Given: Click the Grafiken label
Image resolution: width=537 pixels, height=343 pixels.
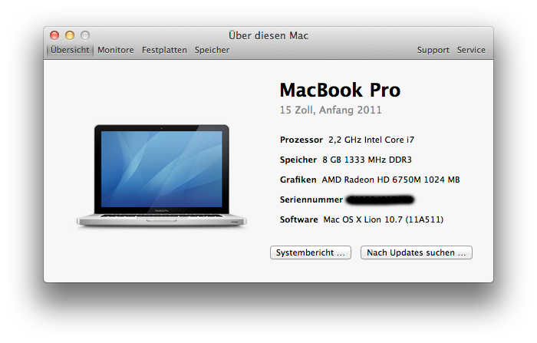Looking at the screenshot, I should (298, 180).
